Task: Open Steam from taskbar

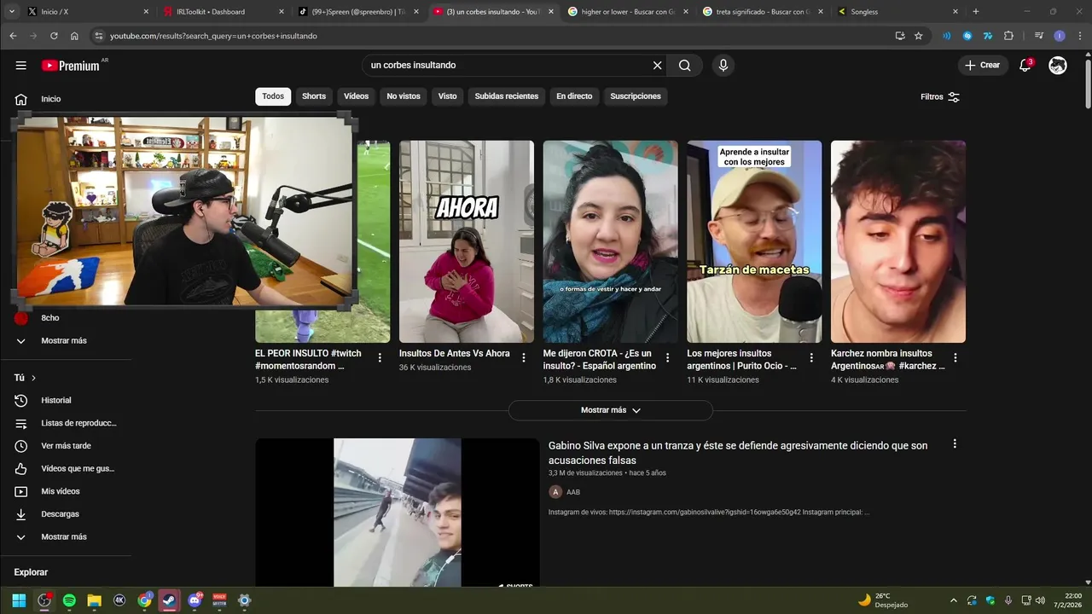Action: [170, 600]
